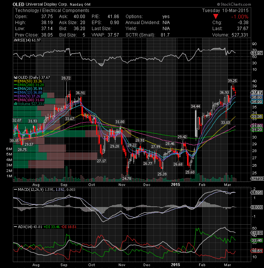
Task: Click the P/E value 41.86
Action: pyautogui.click(x=113, y=17)
